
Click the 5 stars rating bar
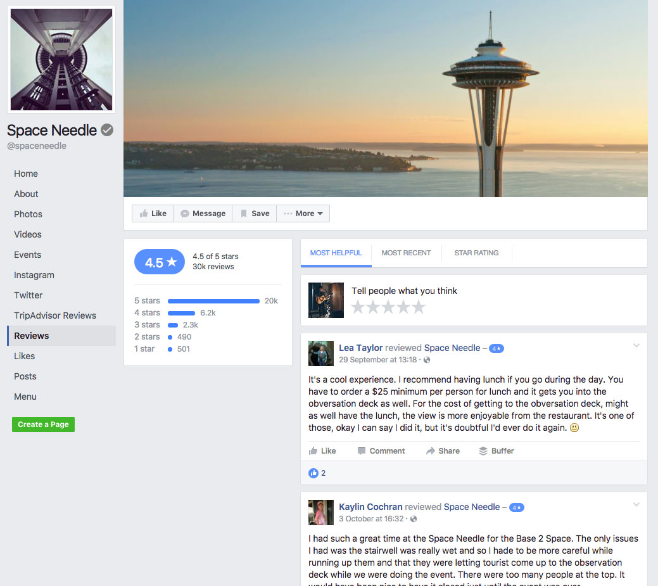[213, 301]
